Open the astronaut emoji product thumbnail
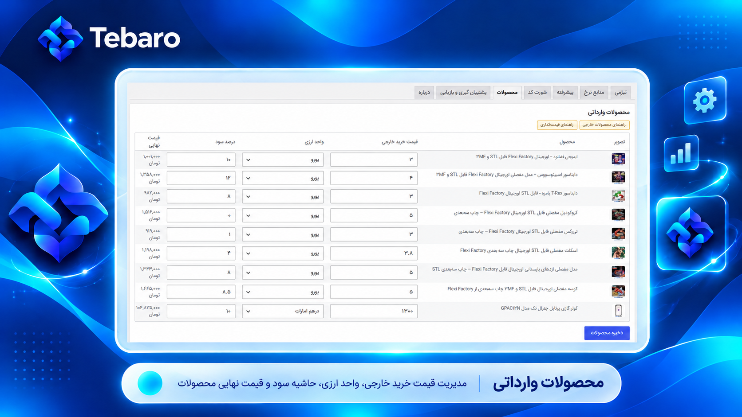The width and height of the screenshot is (742, 417). [618, 159]
